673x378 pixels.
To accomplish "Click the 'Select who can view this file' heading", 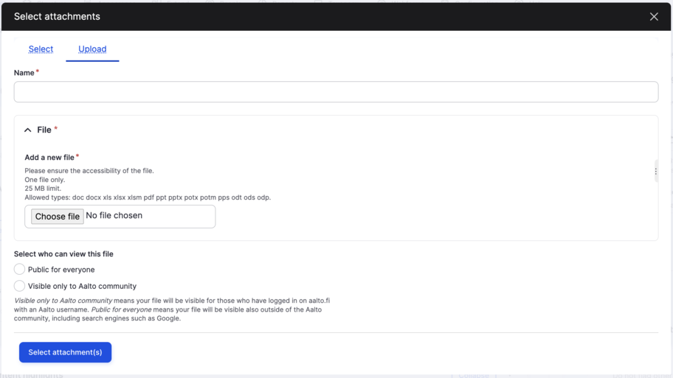I will [x=63, y=254].
